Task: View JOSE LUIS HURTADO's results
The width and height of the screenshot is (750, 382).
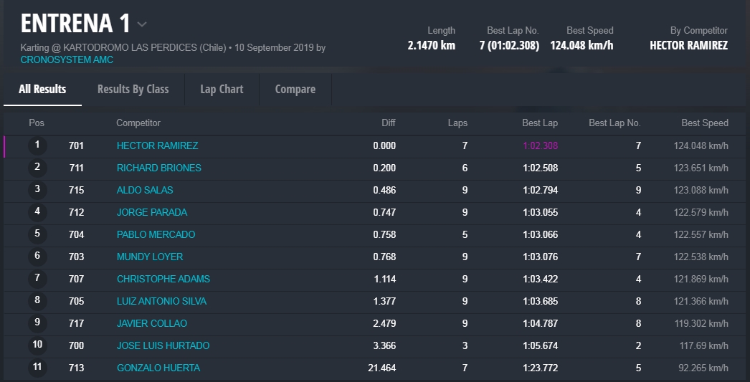Action: tap(163, 345)
